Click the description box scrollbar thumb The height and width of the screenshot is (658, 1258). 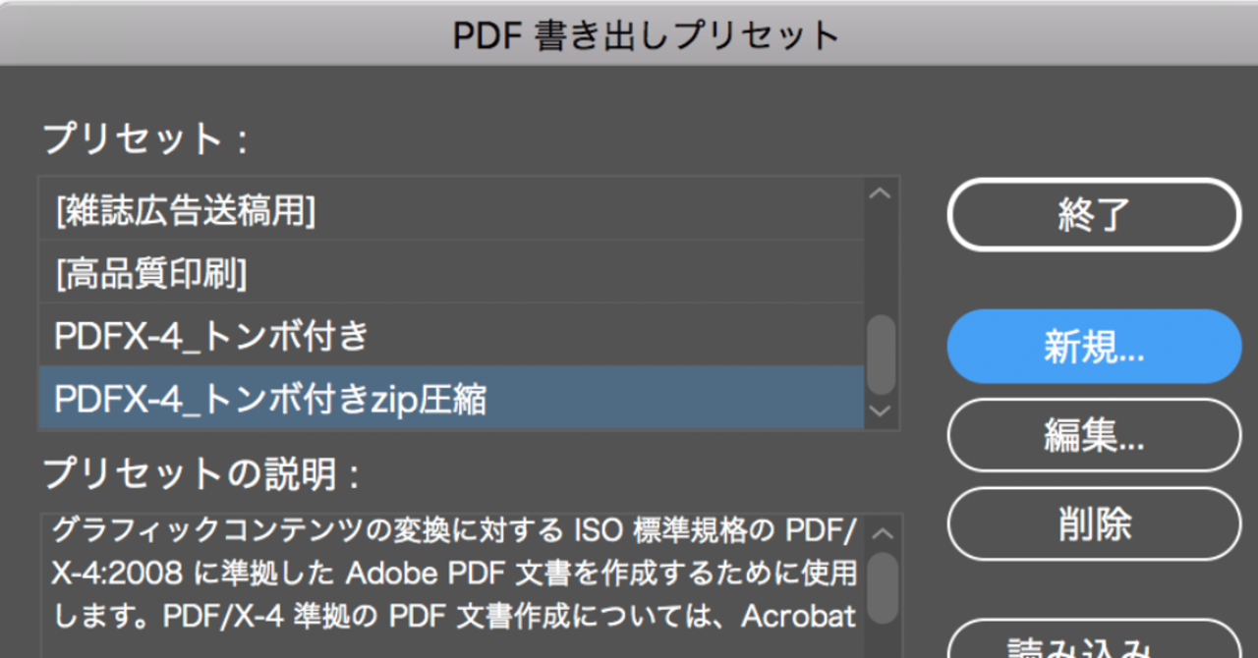(883, 587)
